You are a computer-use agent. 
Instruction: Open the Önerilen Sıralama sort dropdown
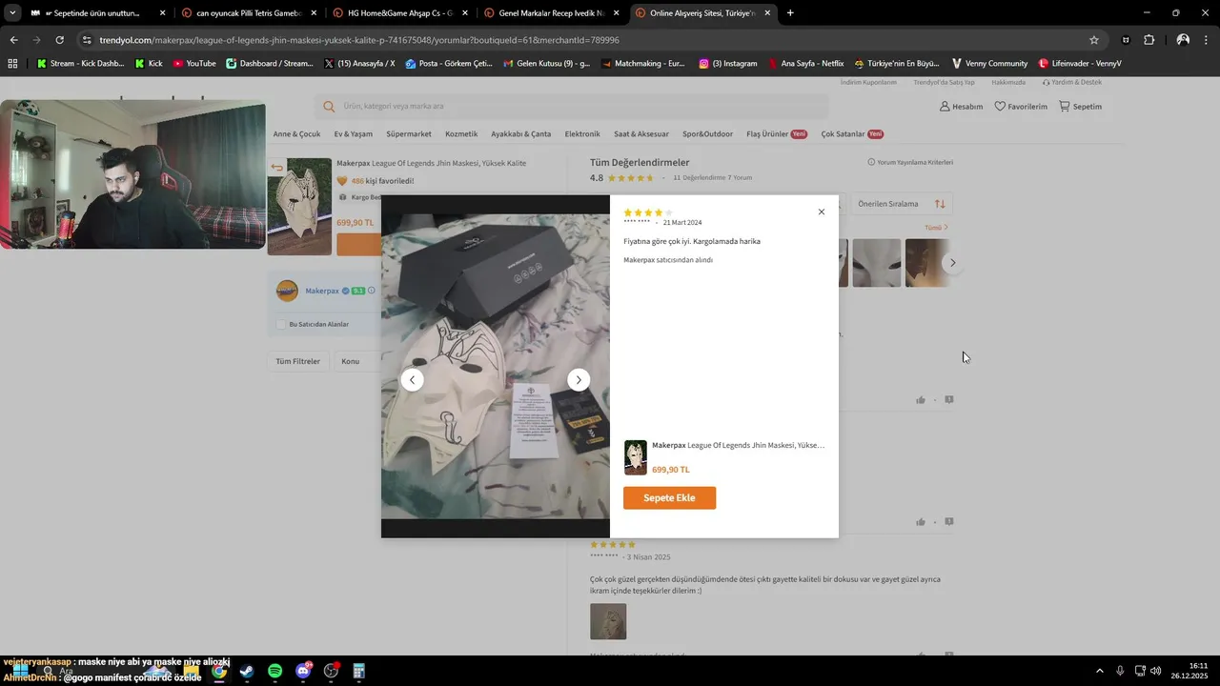(901, 204)
